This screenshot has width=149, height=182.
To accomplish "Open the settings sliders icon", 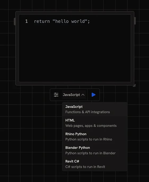I will (x=56, y=95).
